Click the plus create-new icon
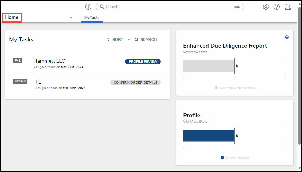This screenshot has height=172, width=302. point(88,7)
